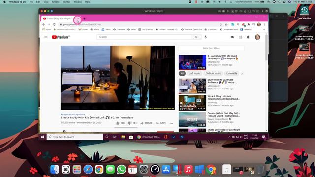The height and width of the screenshot is (177, 315).
Task: Open YouTube notifications bell
Action: point(248,37)
